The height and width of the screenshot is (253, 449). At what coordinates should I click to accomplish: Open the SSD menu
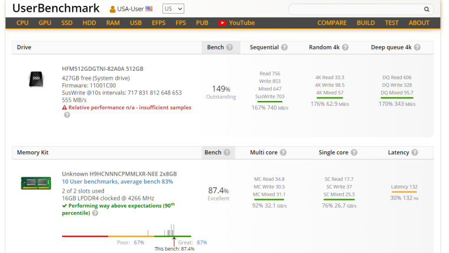click(x=67, y=23)
